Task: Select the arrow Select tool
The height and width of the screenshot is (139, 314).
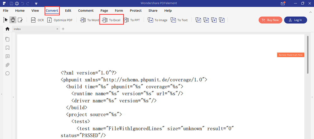Action: pyautogui.click(x=5, y=20)
